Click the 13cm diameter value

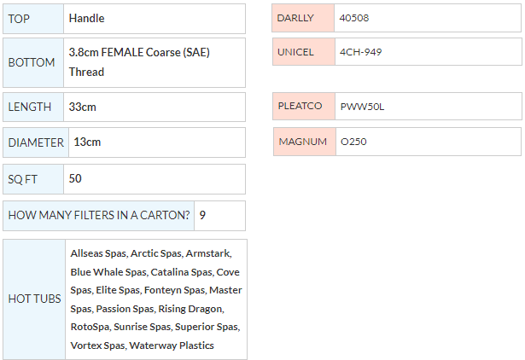coord(87,142)
